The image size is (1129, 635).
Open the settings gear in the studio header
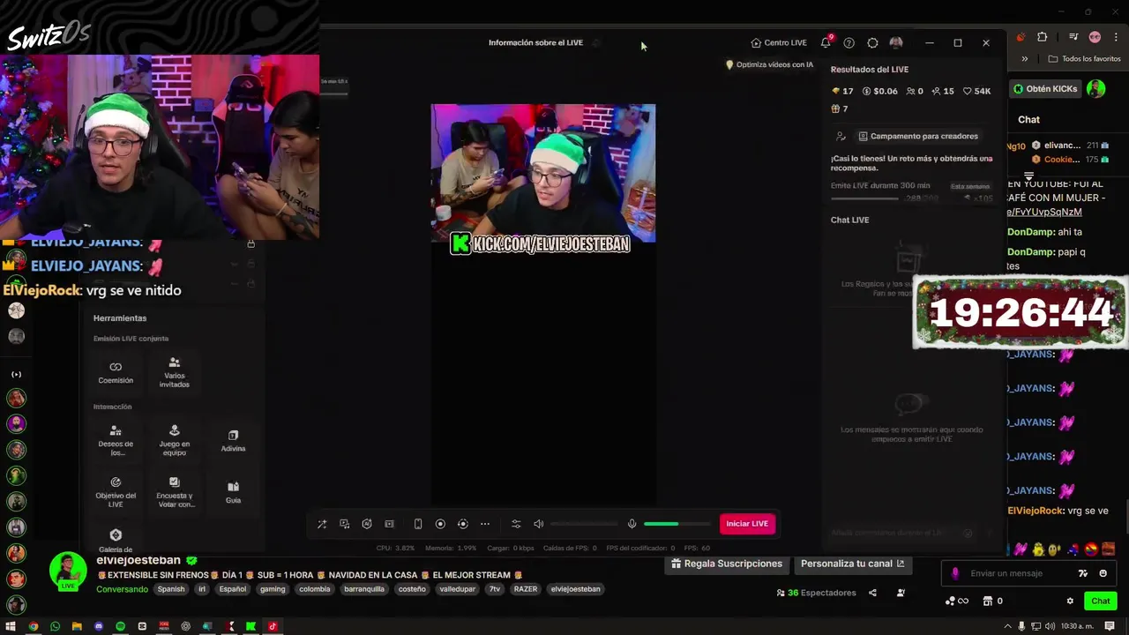pos(872,42)
